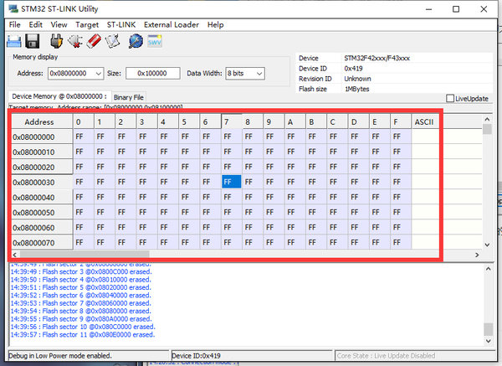Image resolution: width=502 pixels, height=366 pixels.
Task: Click the Full chip erase eraser icon
Action: (x=94, y=41)
